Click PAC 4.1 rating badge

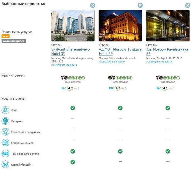[165, 88]
